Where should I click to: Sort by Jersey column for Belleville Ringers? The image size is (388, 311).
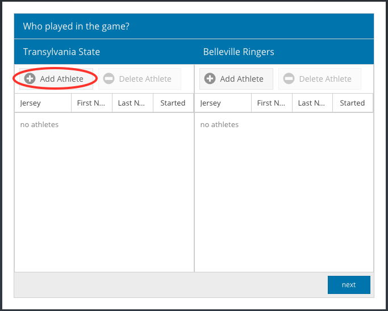point(223,103)
